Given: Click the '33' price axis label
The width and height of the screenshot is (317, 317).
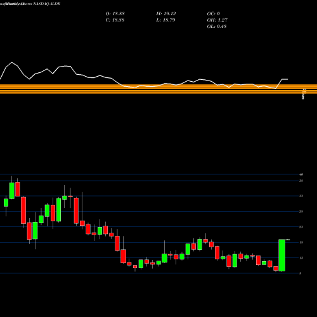Looking at the screenshot, I should click(x=301, y=196).
